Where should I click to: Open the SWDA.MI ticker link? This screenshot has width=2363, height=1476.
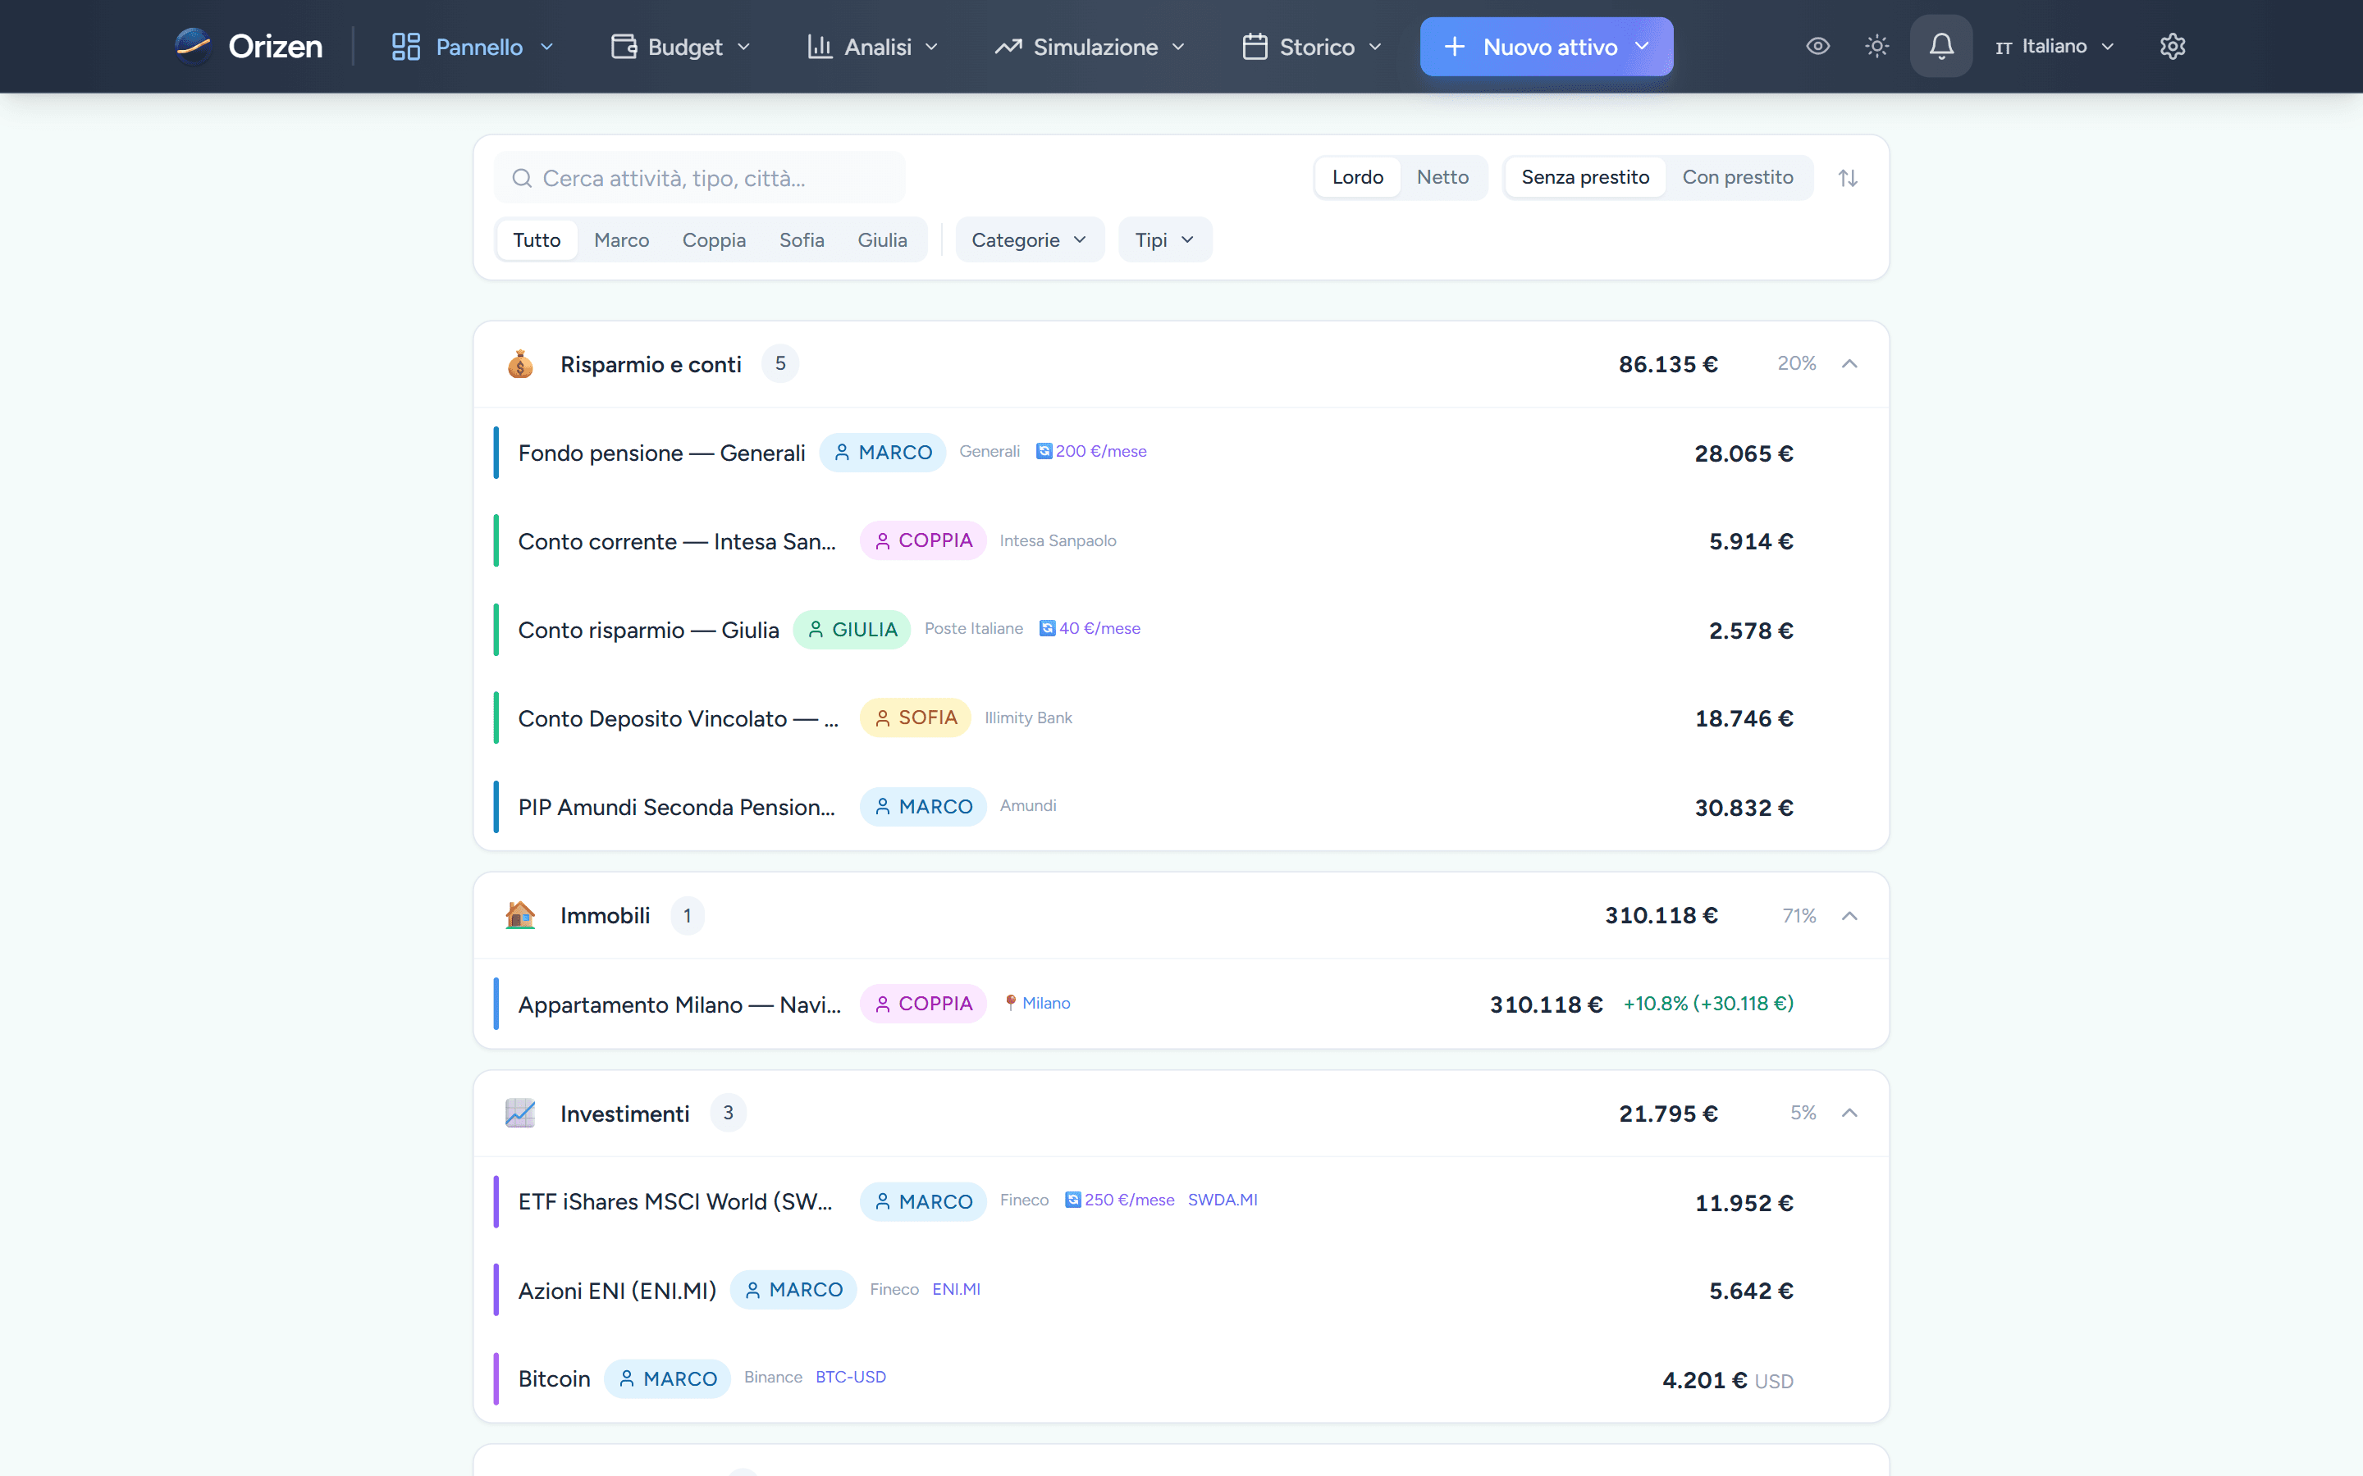tap(1223, 1200)
